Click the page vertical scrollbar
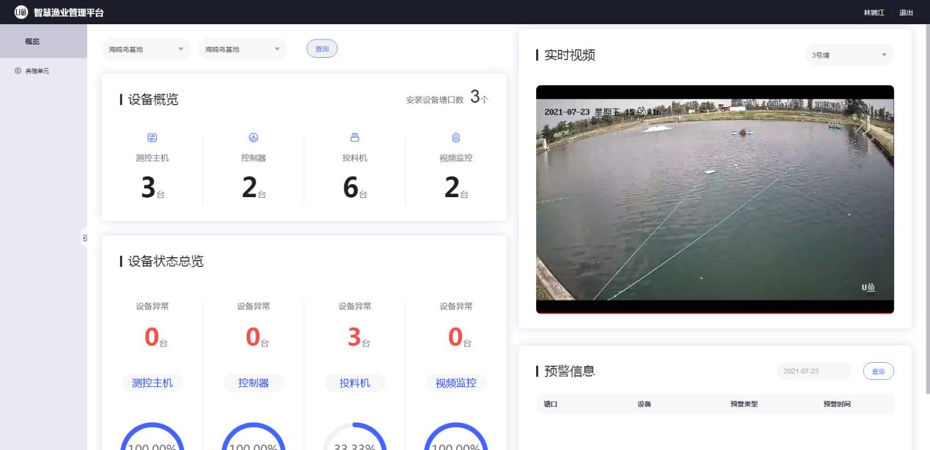Viewport: 930px width, 450px height. 927,209
